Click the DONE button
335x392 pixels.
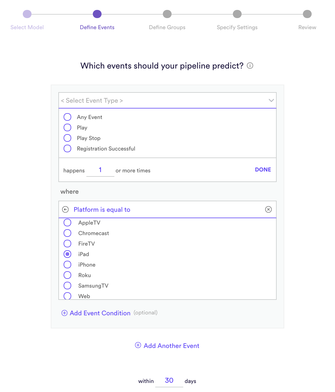coord(263,170)
